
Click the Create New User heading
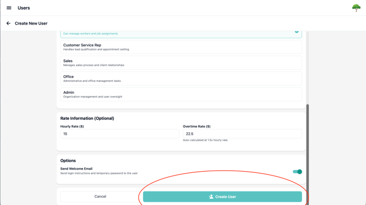tap(31, 23)
